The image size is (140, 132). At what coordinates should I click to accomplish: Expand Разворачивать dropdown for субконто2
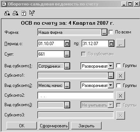pos(111,85)
